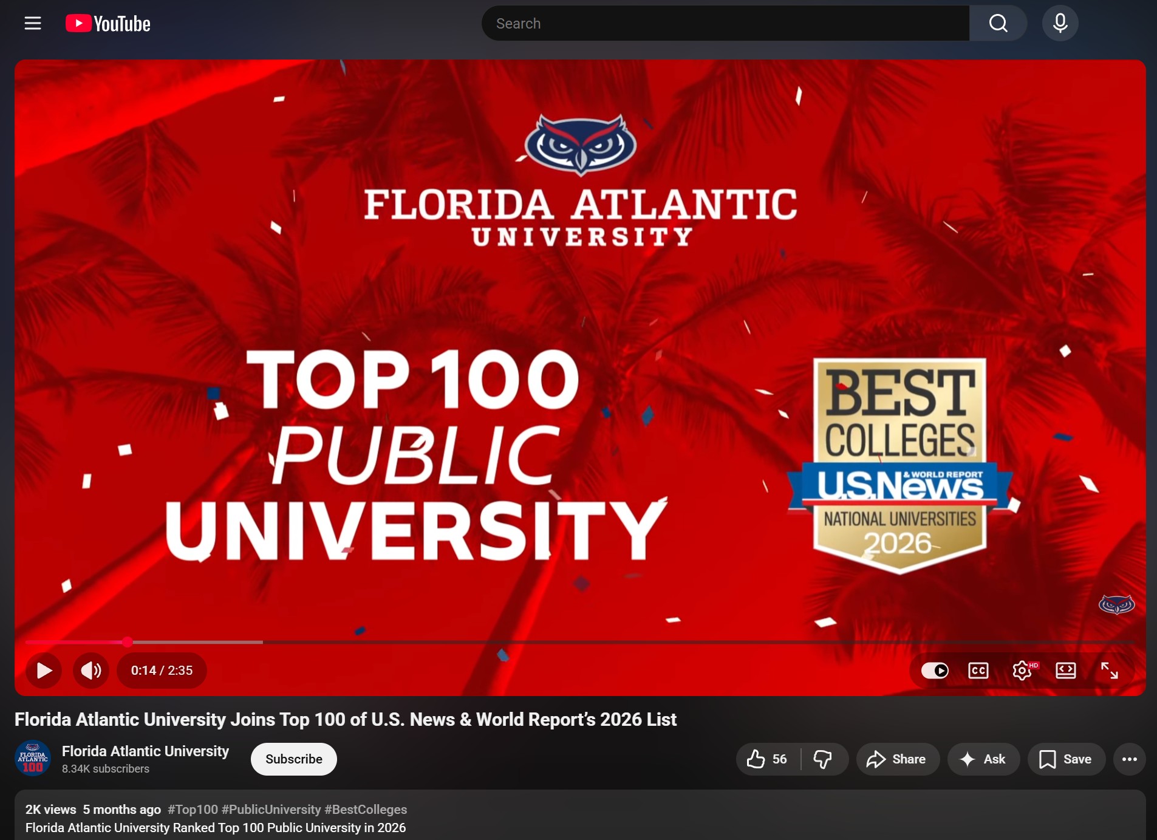Switch to theater mode
The width and height of the screenshot is (1157, 840).
(1066, 671)
